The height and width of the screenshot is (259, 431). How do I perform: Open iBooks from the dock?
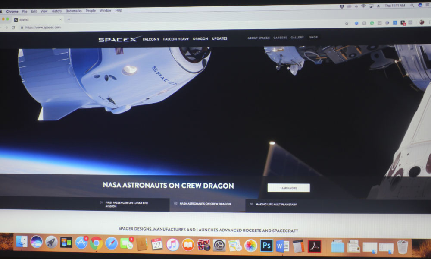point(188,245)
